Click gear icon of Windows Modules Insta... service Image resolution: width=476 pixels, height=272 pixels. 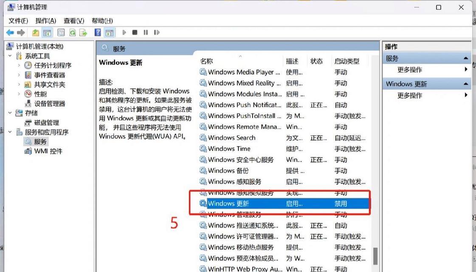tap(203, 94)
